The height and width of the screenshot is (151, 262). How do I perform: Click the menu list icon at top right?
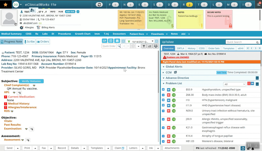point(259,5)
